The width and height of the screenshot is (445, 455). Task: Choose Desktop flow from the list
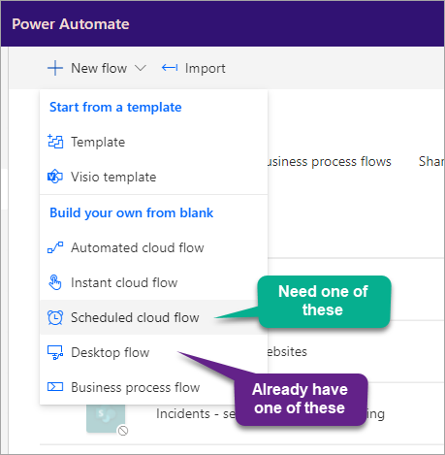click(x=154, y=352)
